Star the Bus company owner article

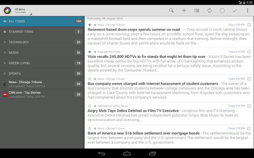click(x=90, y=79)
